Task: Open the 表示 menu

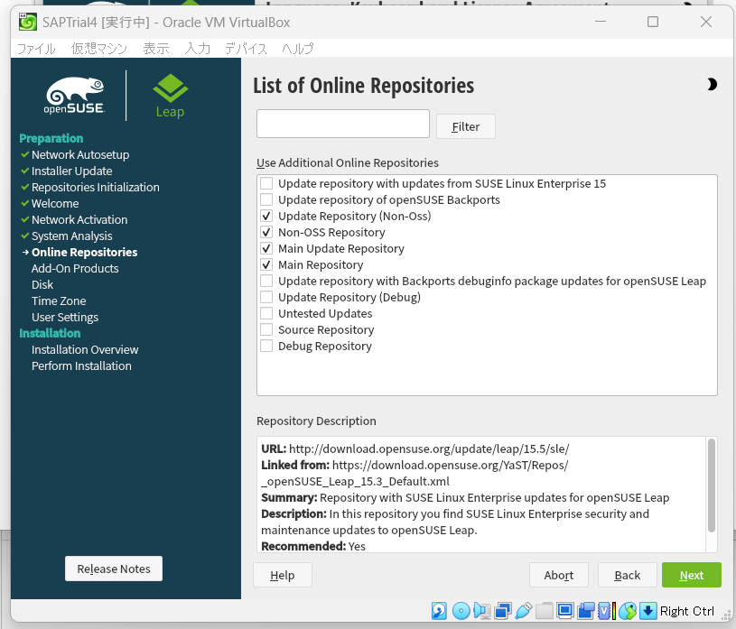Action: tap(156, 49)
